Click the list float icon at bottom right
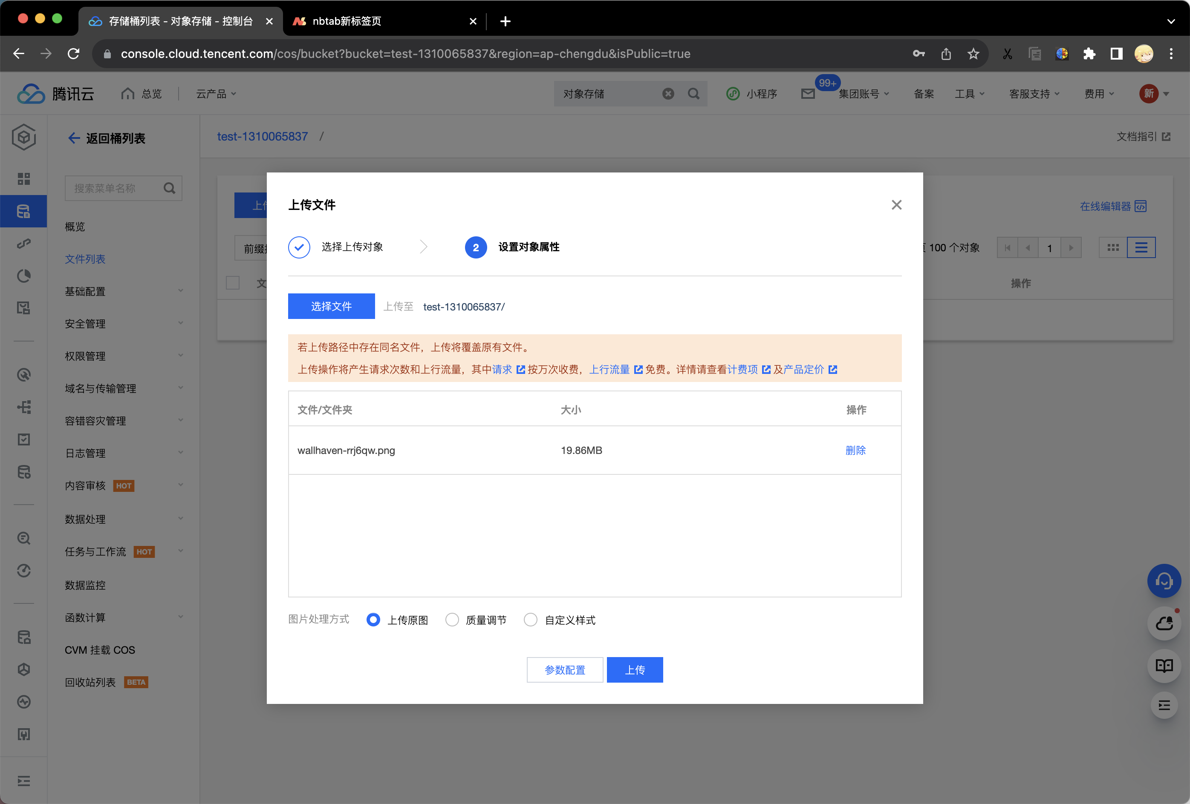 1164,705
